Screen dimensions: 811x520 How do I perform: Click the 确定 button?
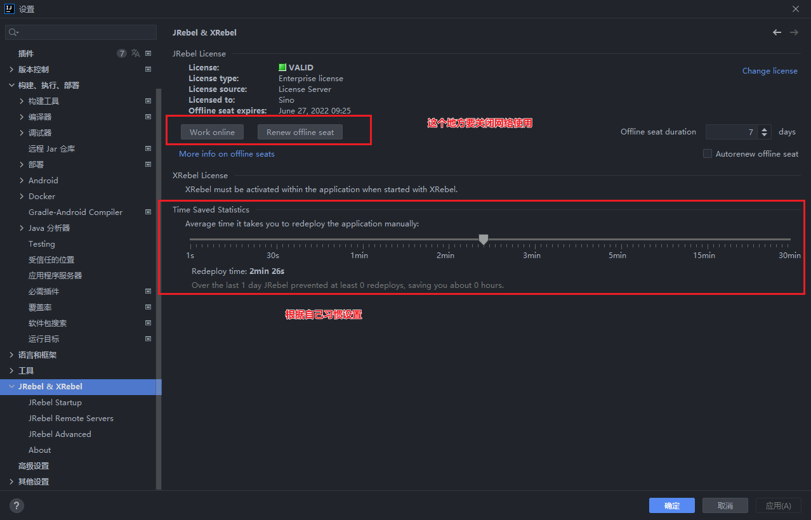coord(672,505)
